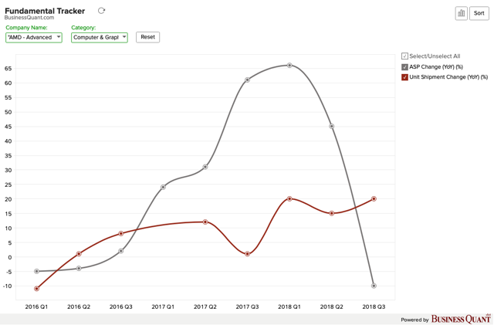Click the Category label
This screenshot has width=494, height=325.
click(x=83, y=28)
